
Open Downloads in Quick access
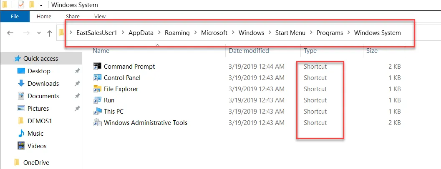click(x=43, y=83)
